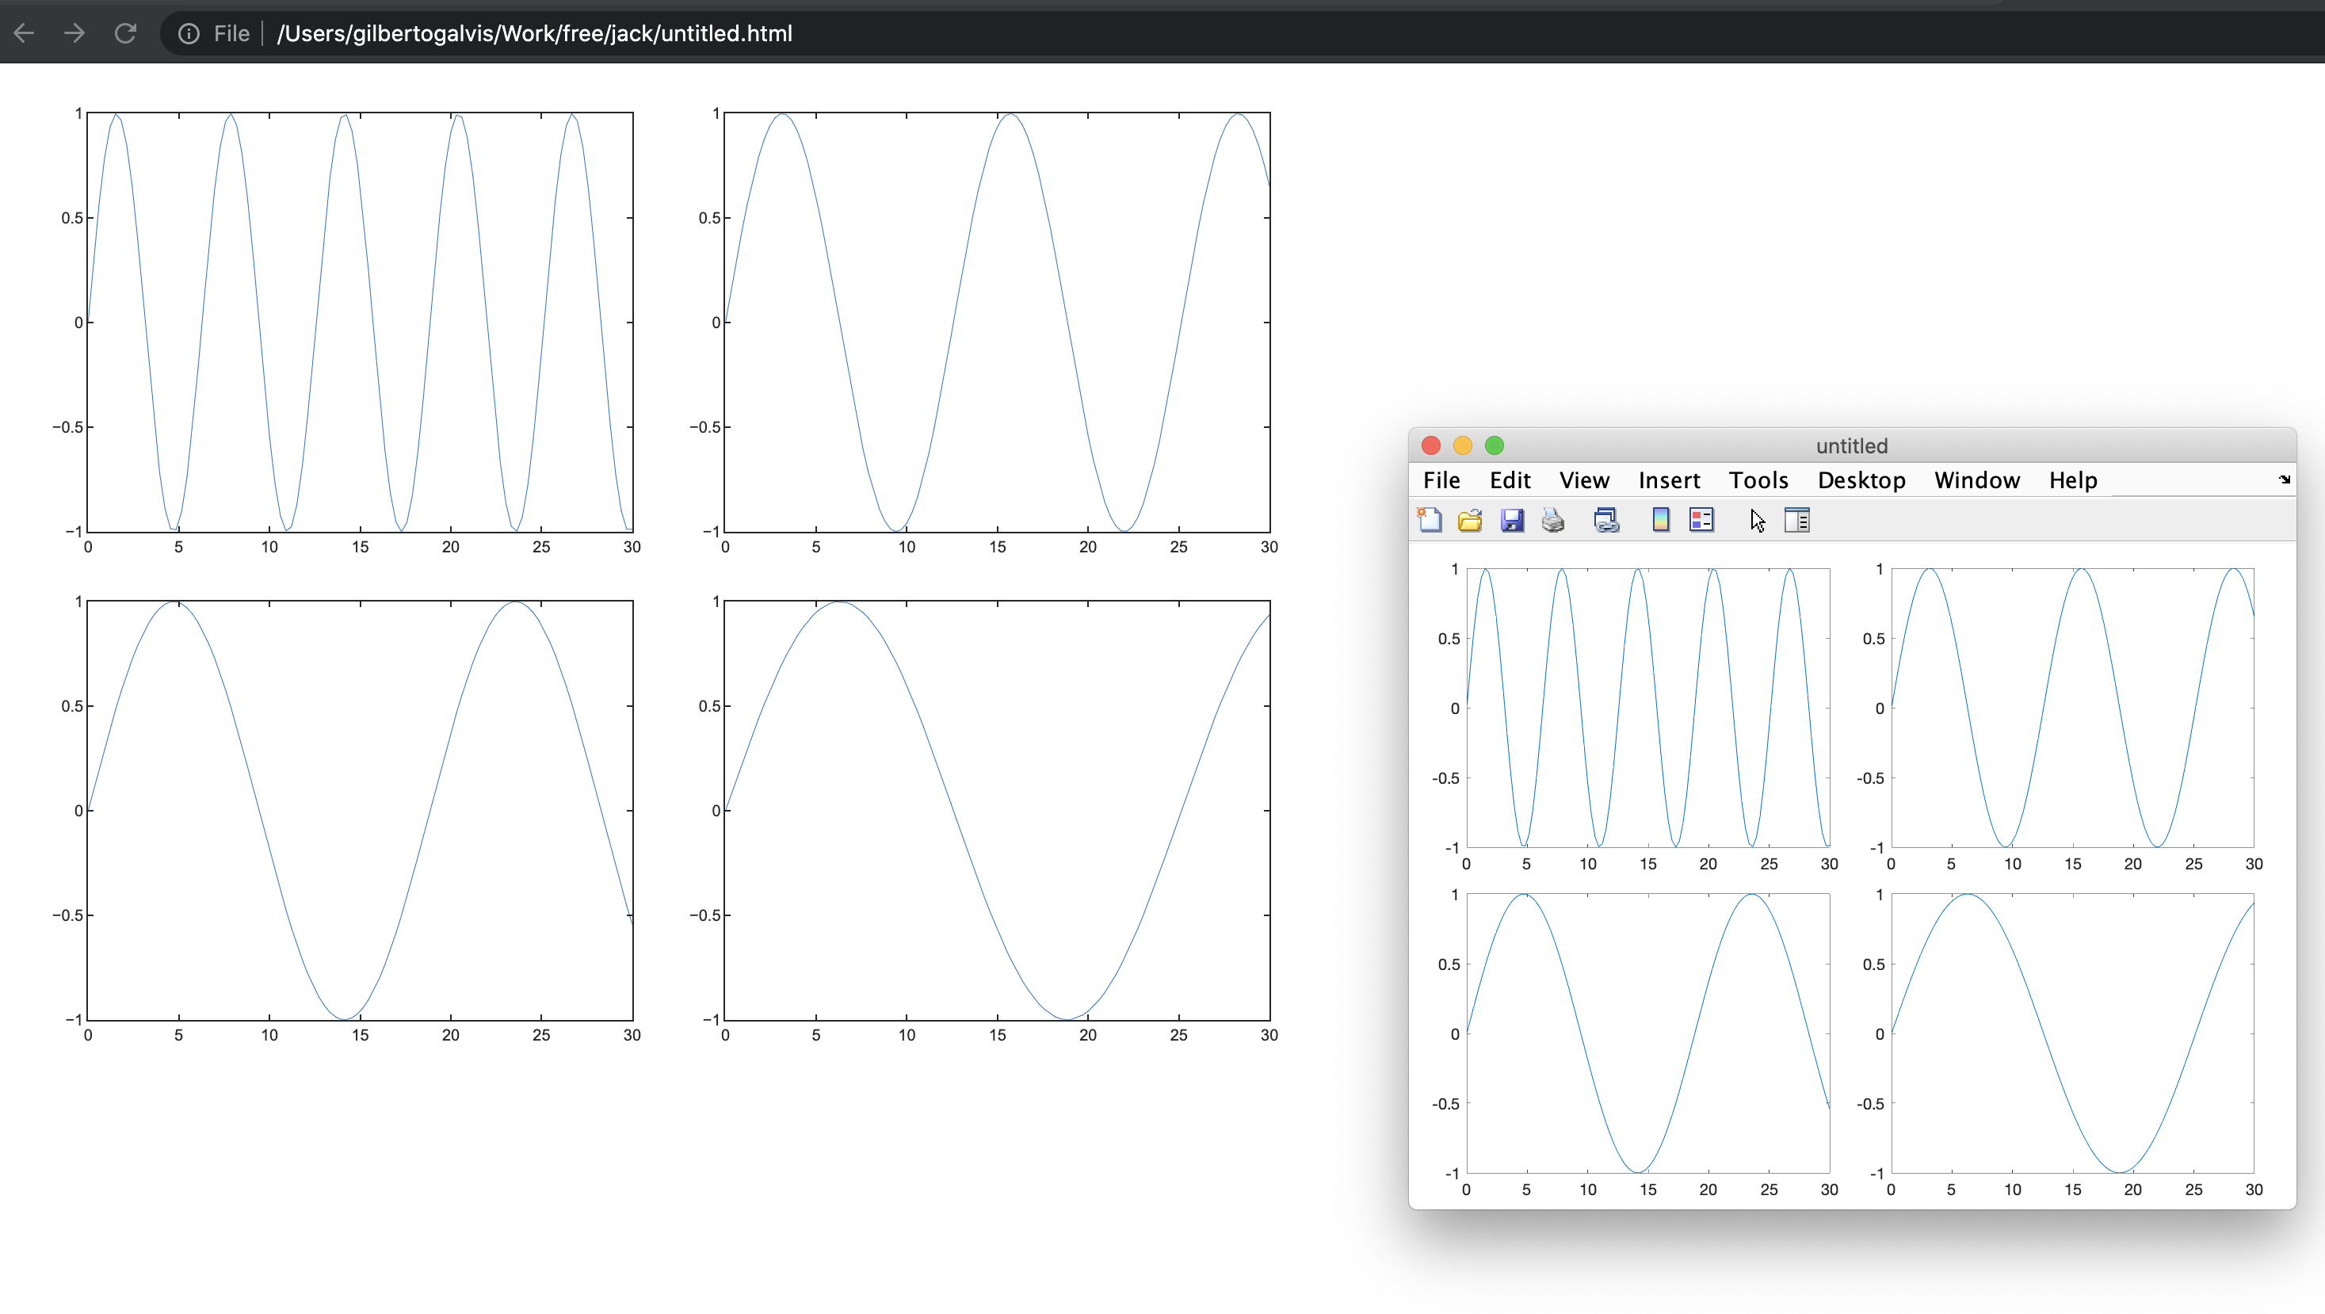This screenshot has height=1314, width=2325.
Task: Insert a colorbar with the toolbar icon
Action: click(x=1661, y=520)
